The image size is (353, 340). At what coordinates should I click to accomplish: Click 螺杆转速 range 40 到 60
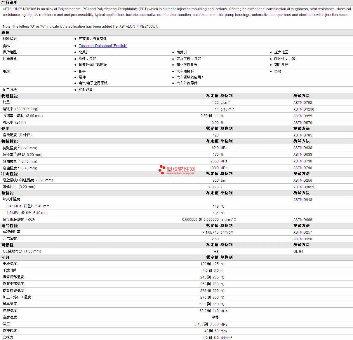(211, 331)
